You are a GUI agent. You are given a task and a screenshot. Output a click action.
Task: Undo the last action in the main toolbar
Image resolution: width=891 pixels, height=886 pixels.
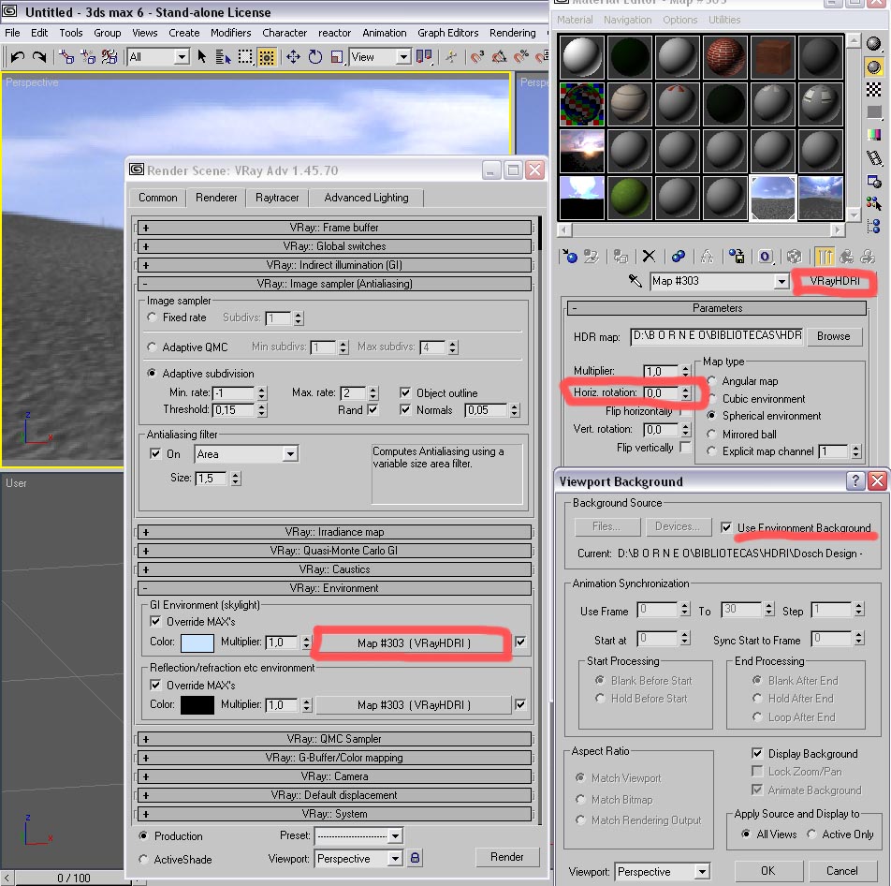pyautogui.click(x=18, y=57)
